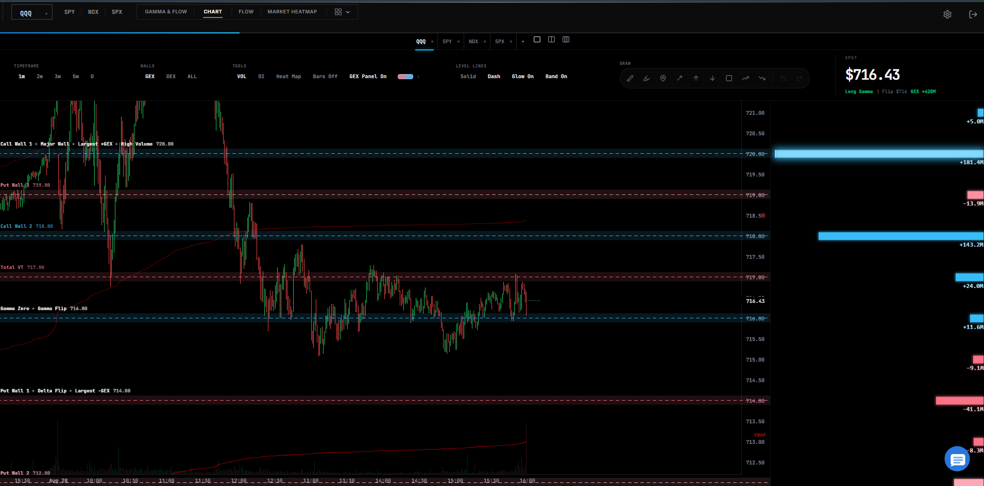Select the brush drawing tool
The height and width of the screenshot is (486, 984).
tap(630, 78)
